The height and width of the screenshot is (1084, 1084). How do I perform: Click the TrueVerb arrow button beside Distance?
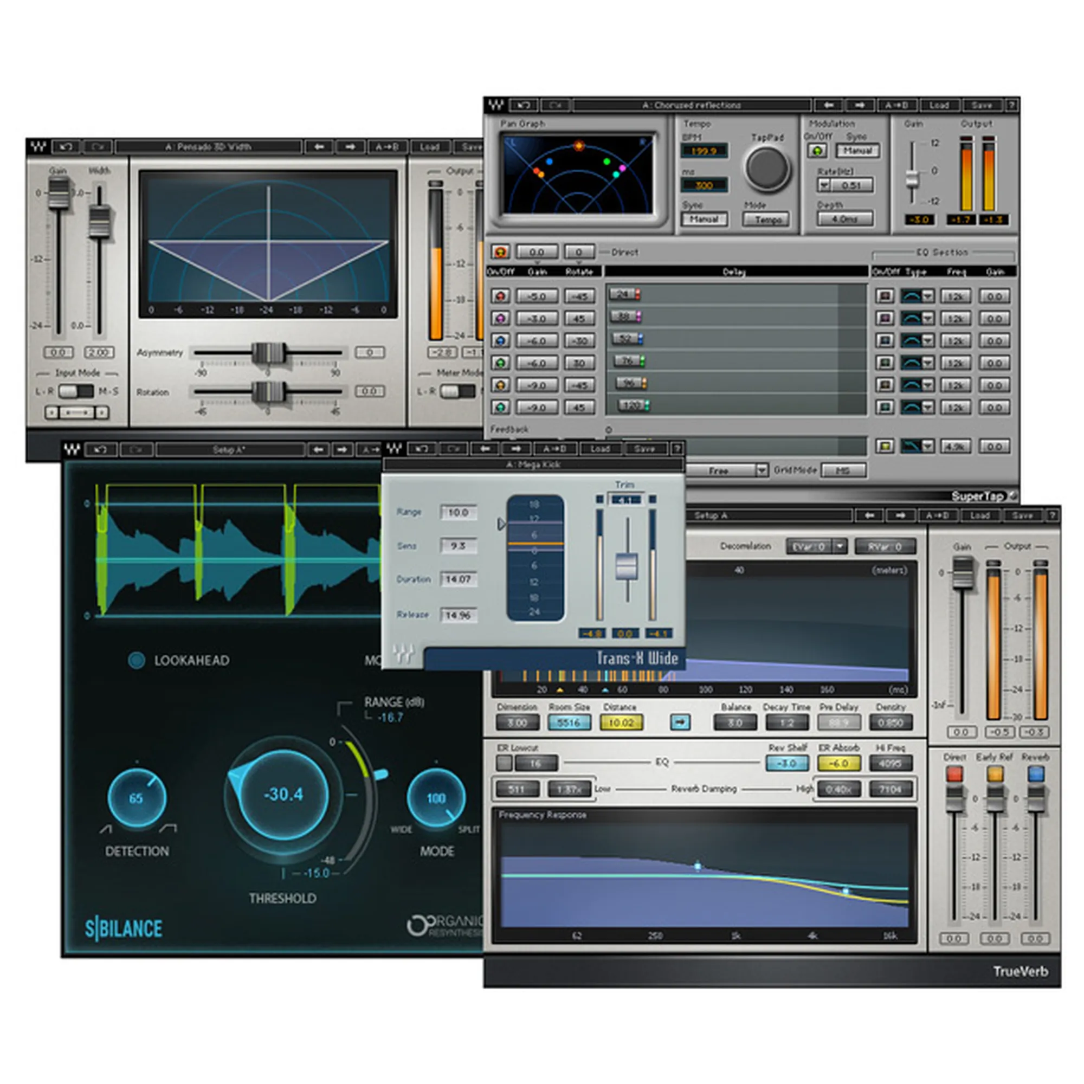click(x=680, y=722)
